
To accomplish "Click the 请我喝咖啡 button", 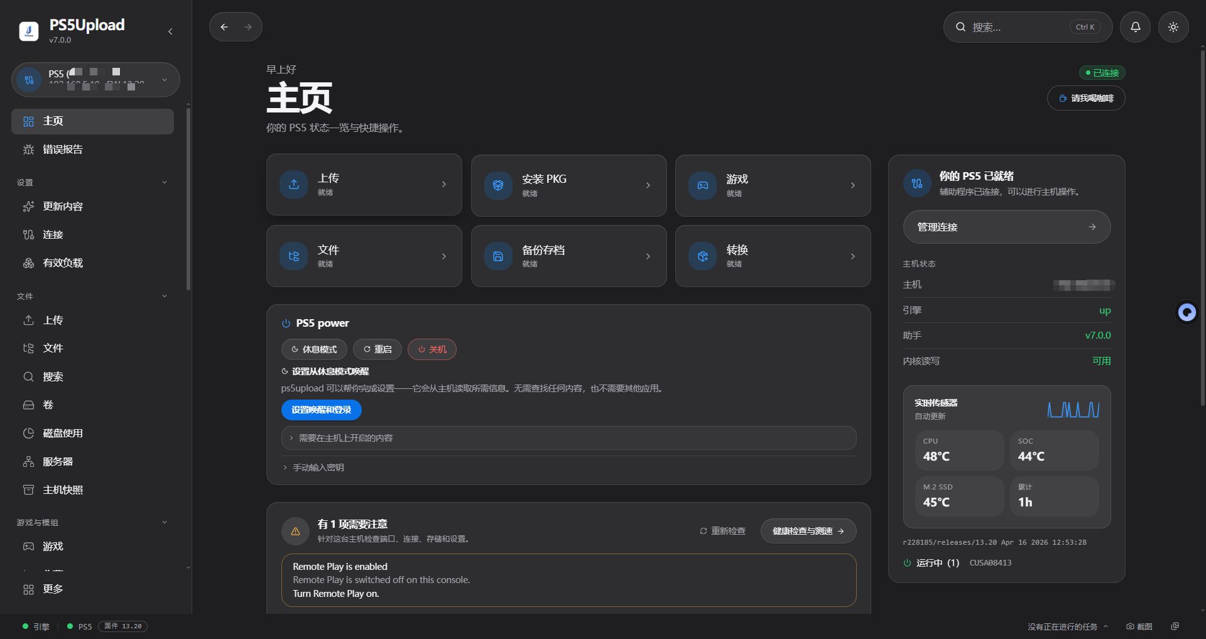I will point(1086,98).
